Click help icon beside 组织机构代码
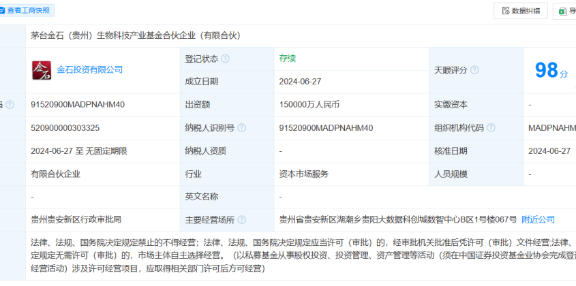Viewport: 576px width, 286px height. click(491, 128)
